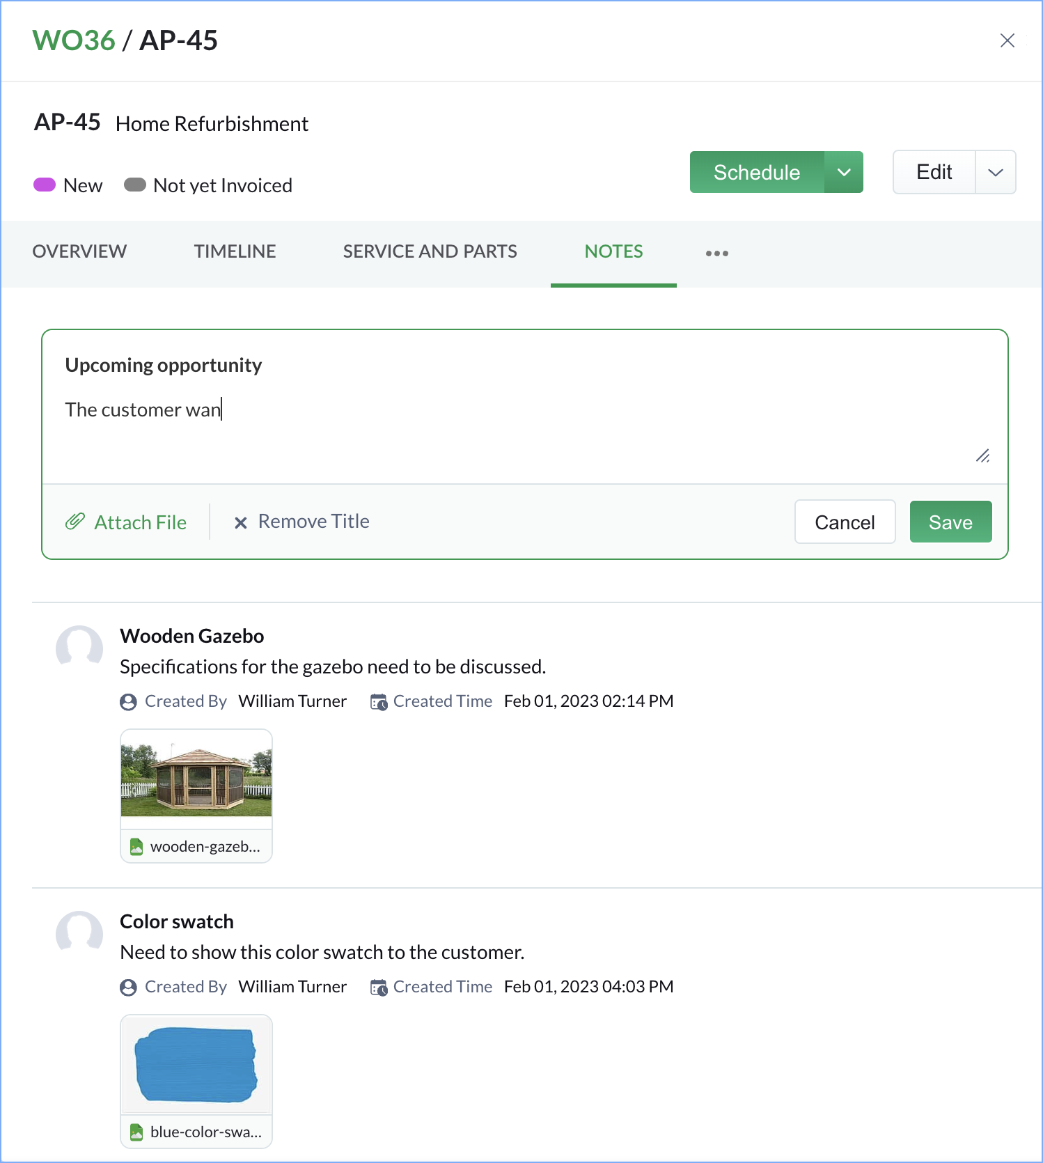Click Created Time calendar icon under Wooden Gazebo
This screenshot has width=1043, height=1163.
379,702
